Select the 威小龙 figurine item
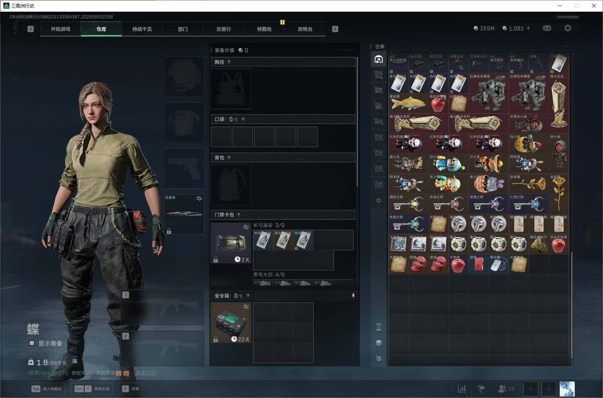Screen dimensions: 603x398 [x=408, y=164]
